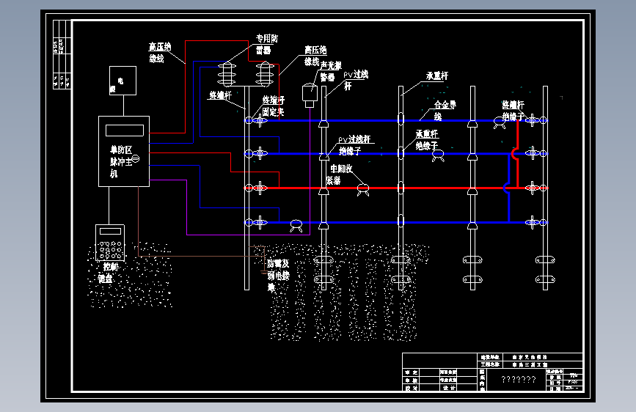The image size is (636, 412).
Task: Select the 控制键盘 label
Action: (x=106, y=273)
